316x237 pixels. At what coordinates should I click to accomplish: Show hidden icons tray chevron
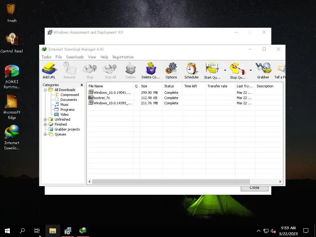tap(259, 231)
